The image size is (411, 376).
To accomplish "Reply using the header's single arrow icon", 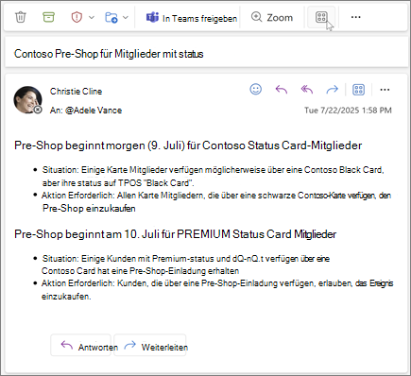I will tap(282, 90).
